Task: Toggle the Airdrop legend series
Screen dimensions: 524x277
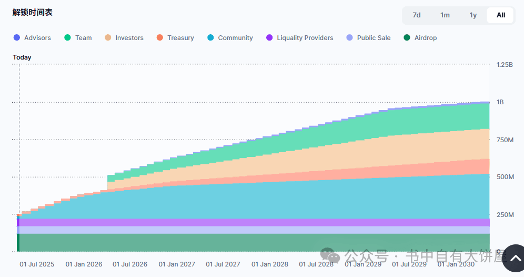Action: [420, 38]
